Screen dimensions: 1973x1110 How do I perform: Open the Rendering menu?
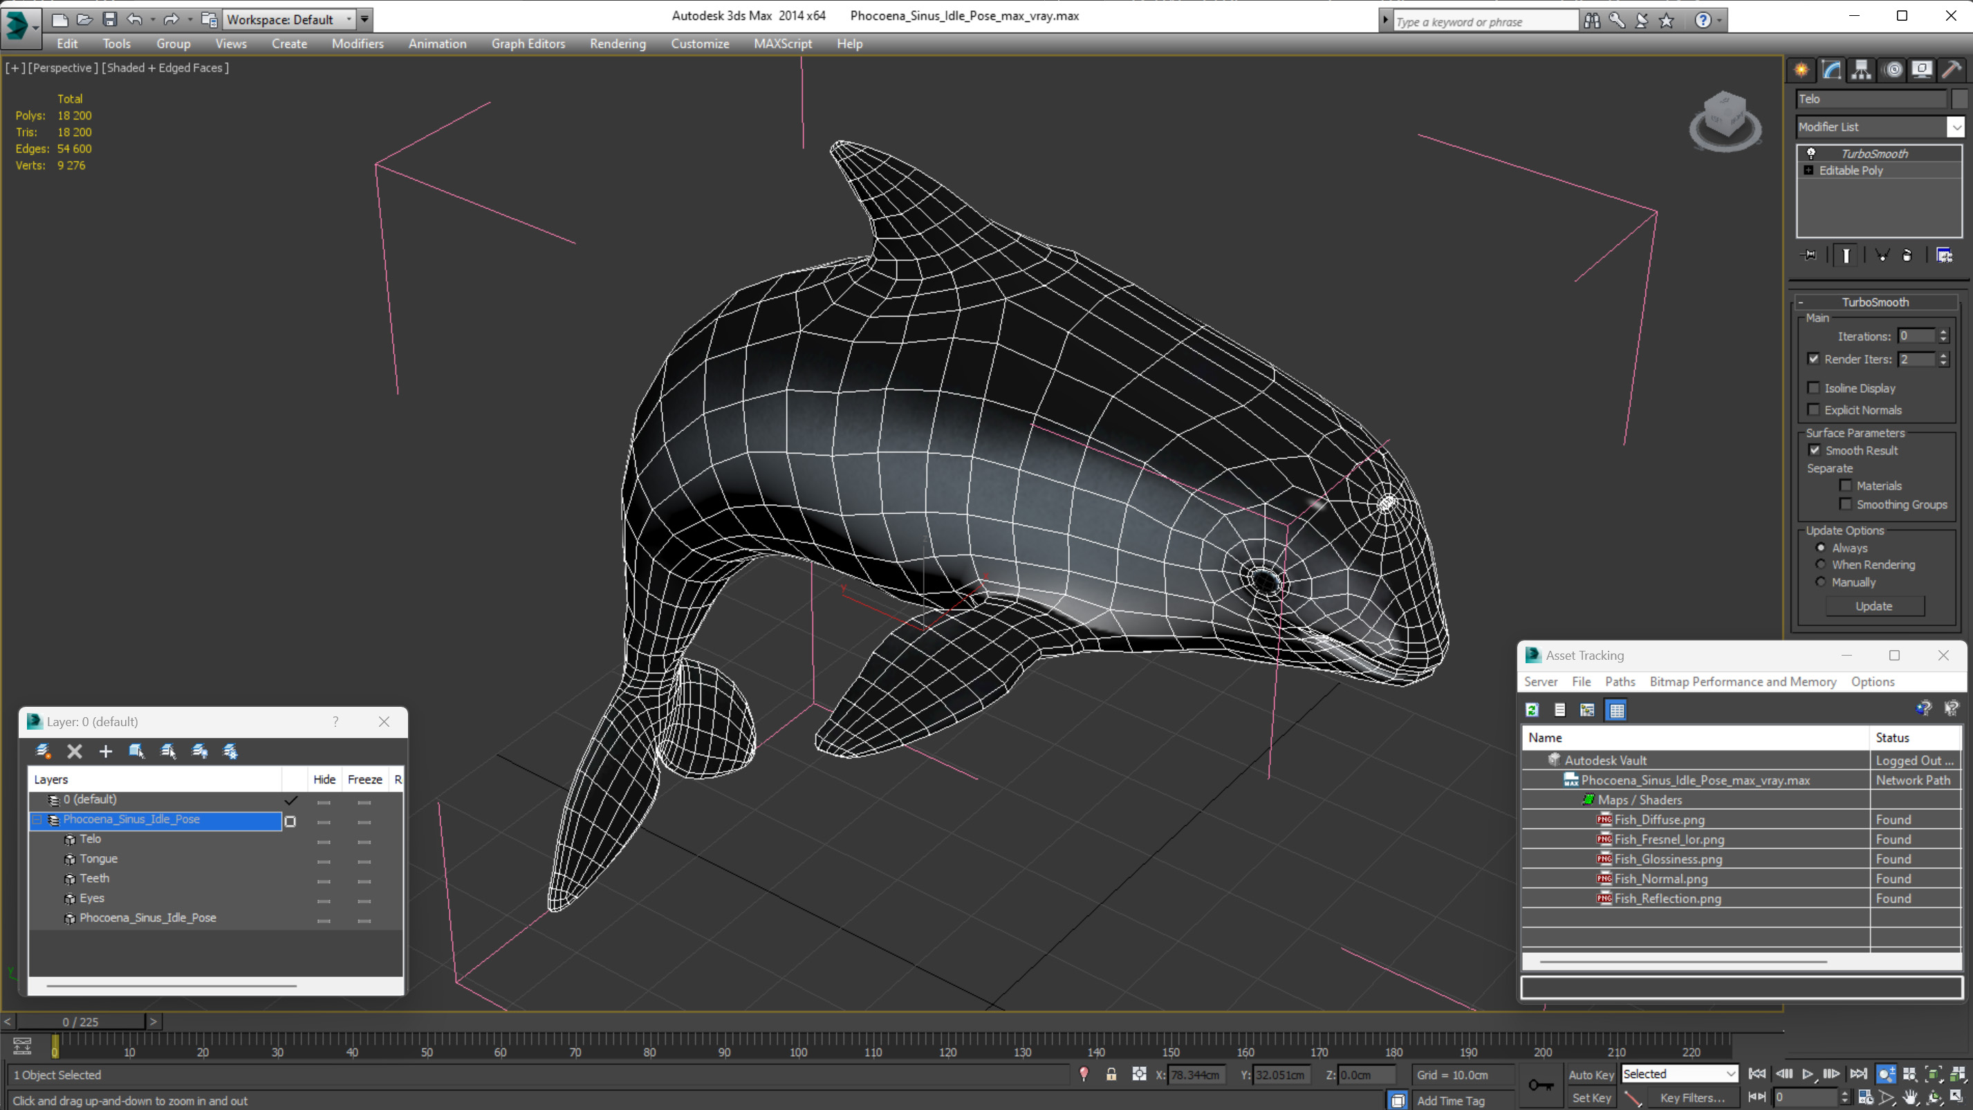618,44
